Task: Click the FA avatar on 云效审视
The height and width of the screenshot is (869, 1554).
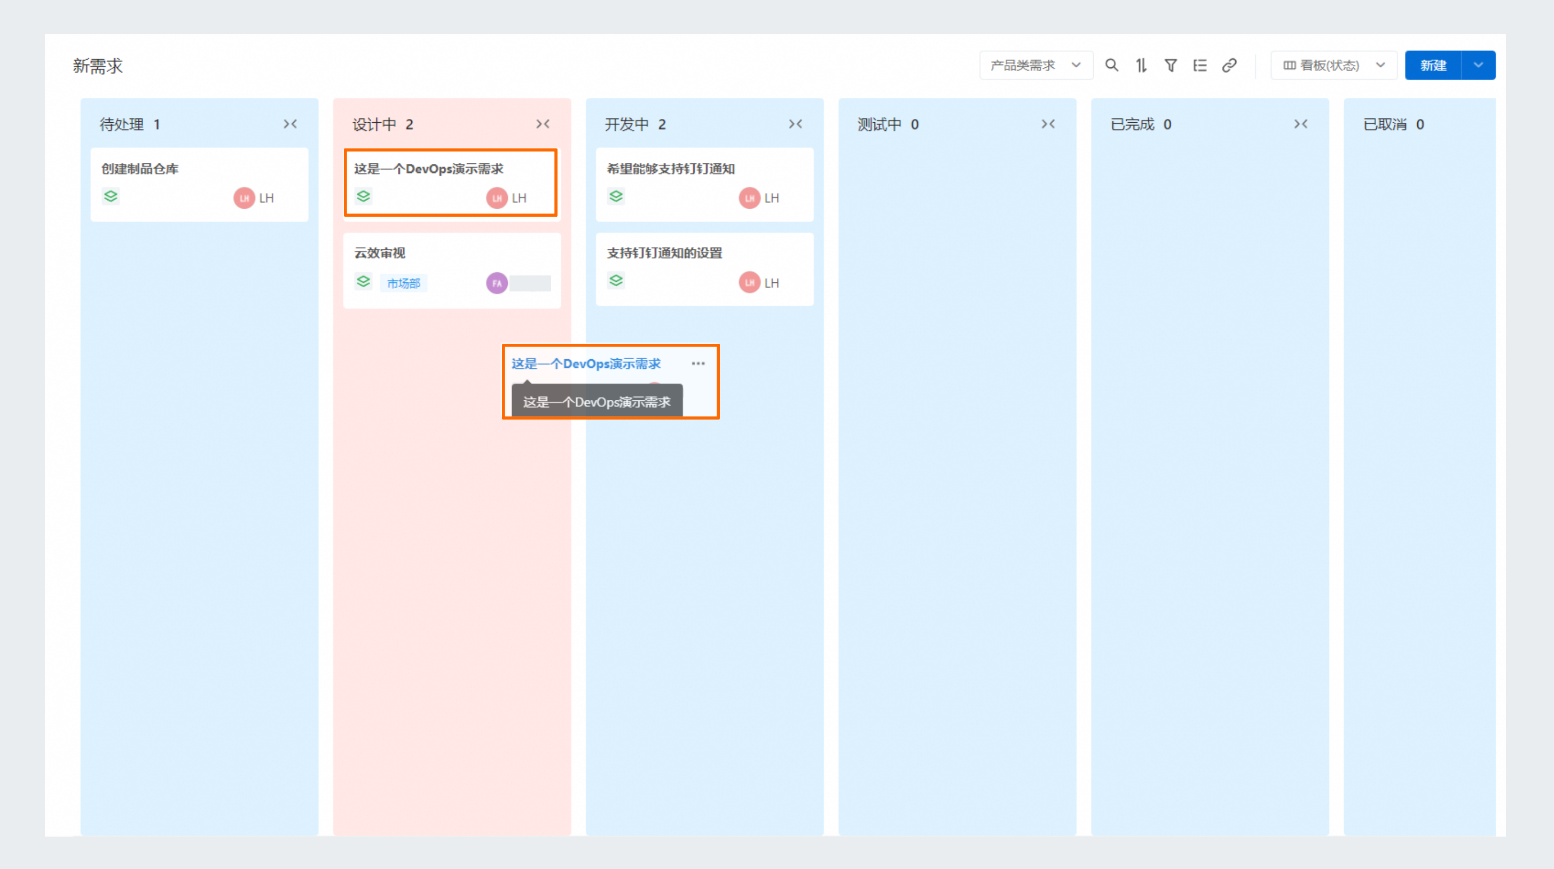Action: pos(497,283)
